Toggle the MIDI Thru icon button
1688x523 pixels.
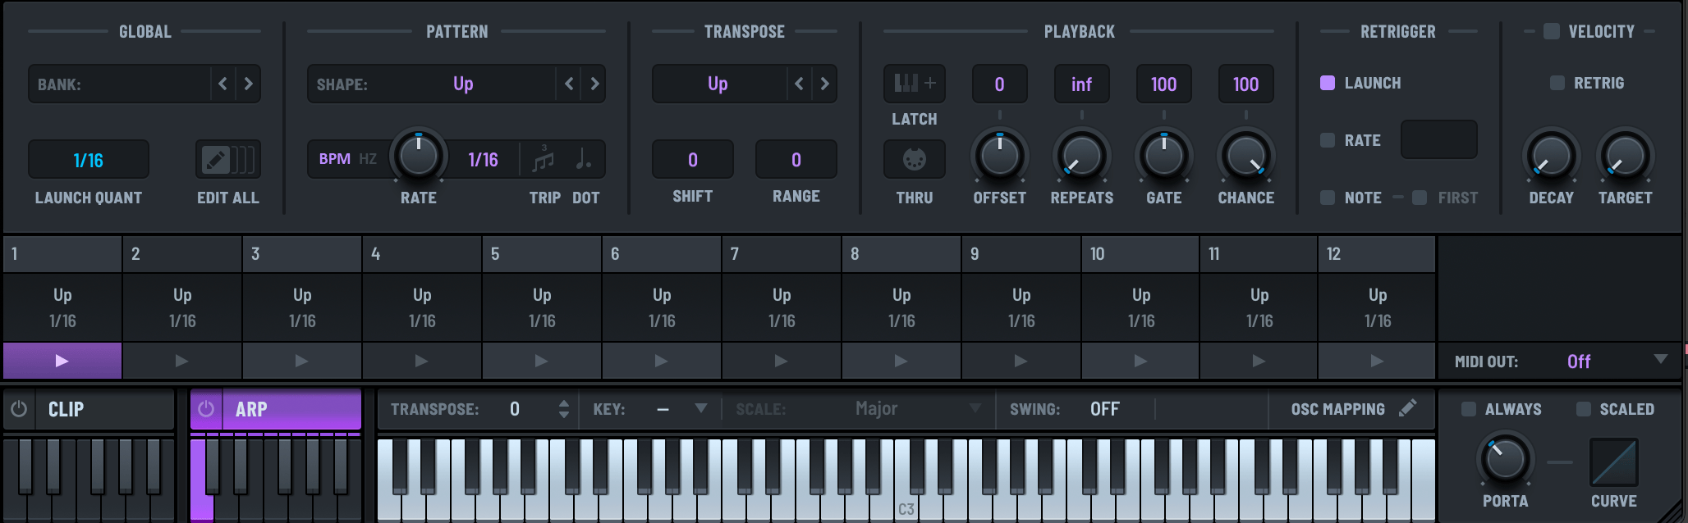pyautogui.click(x=914, y=159)
